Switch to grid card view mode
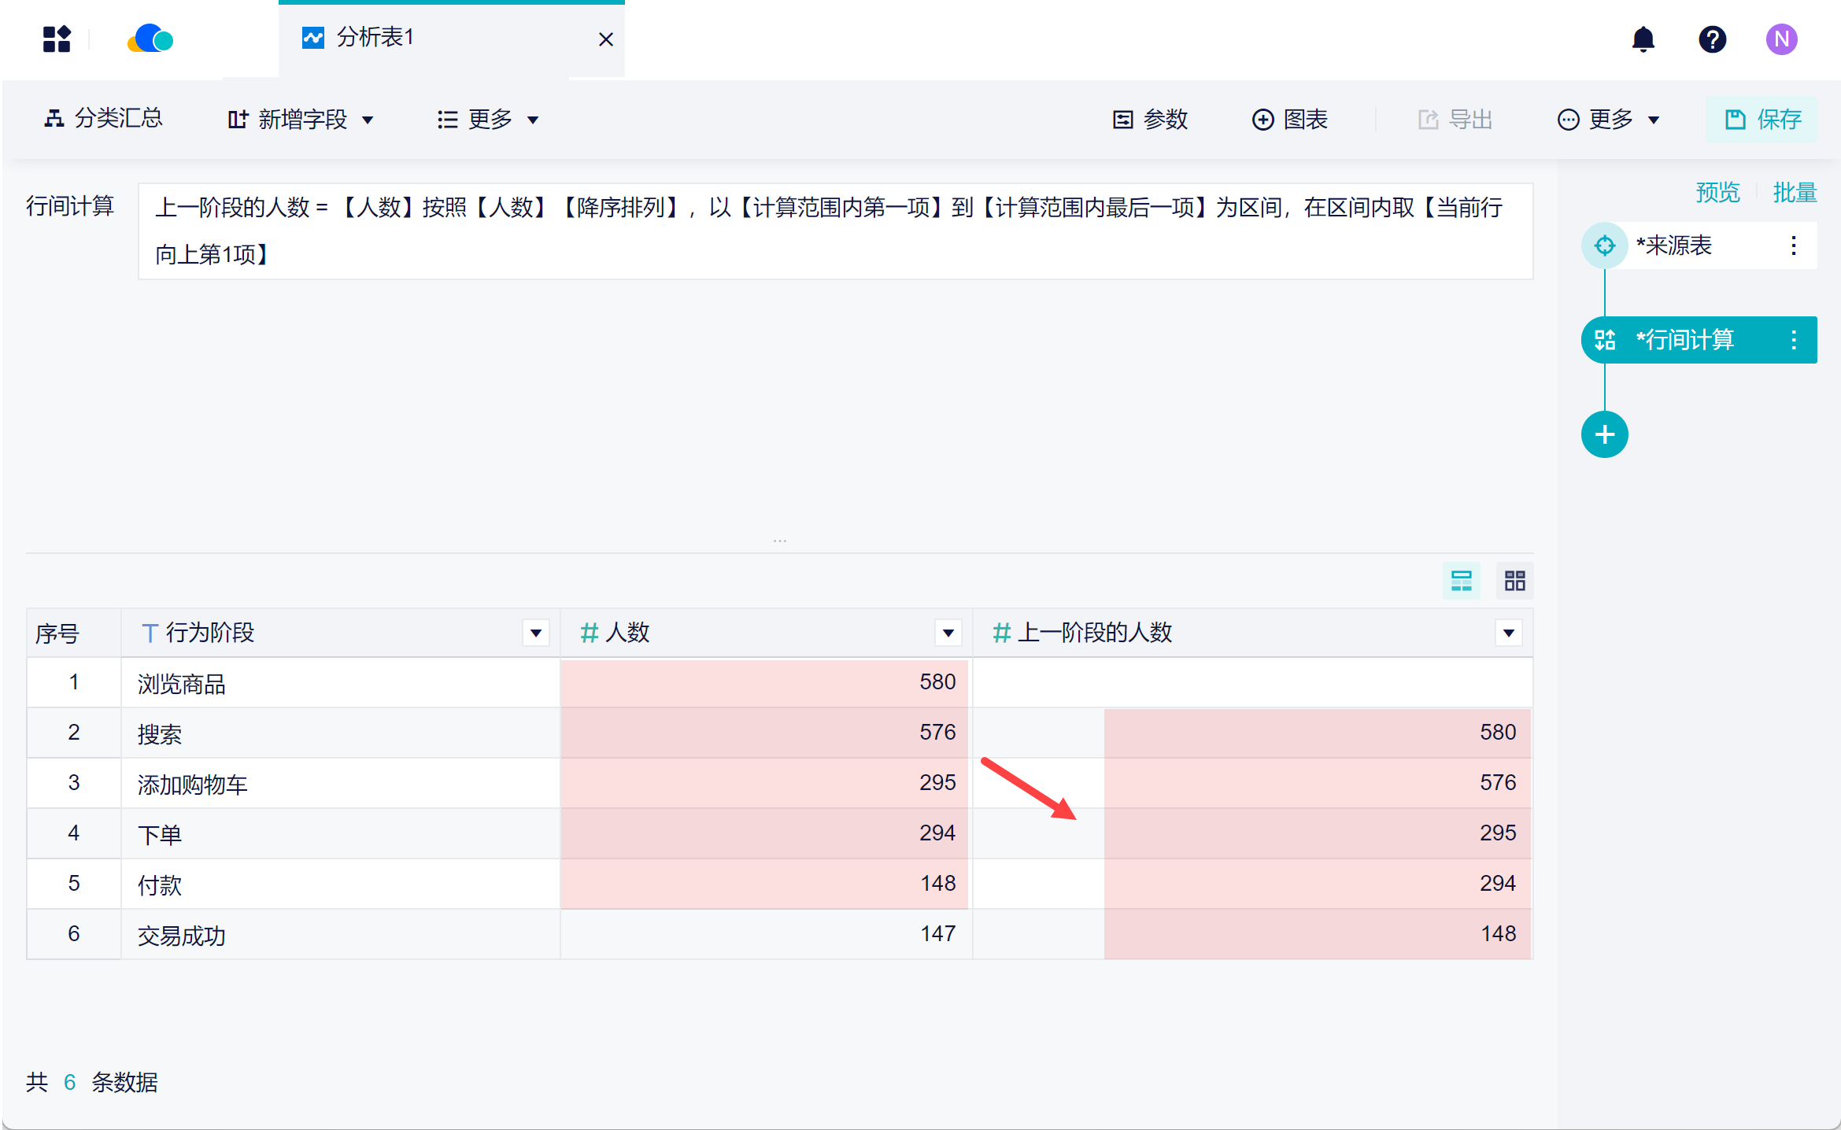This screenshot has width=1841, height=1130. (1514, 581)
